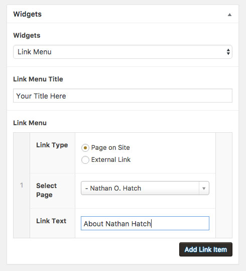Screen dimensions: 246x271
Task: Click the Link Type field label
Action: [52, 145]
